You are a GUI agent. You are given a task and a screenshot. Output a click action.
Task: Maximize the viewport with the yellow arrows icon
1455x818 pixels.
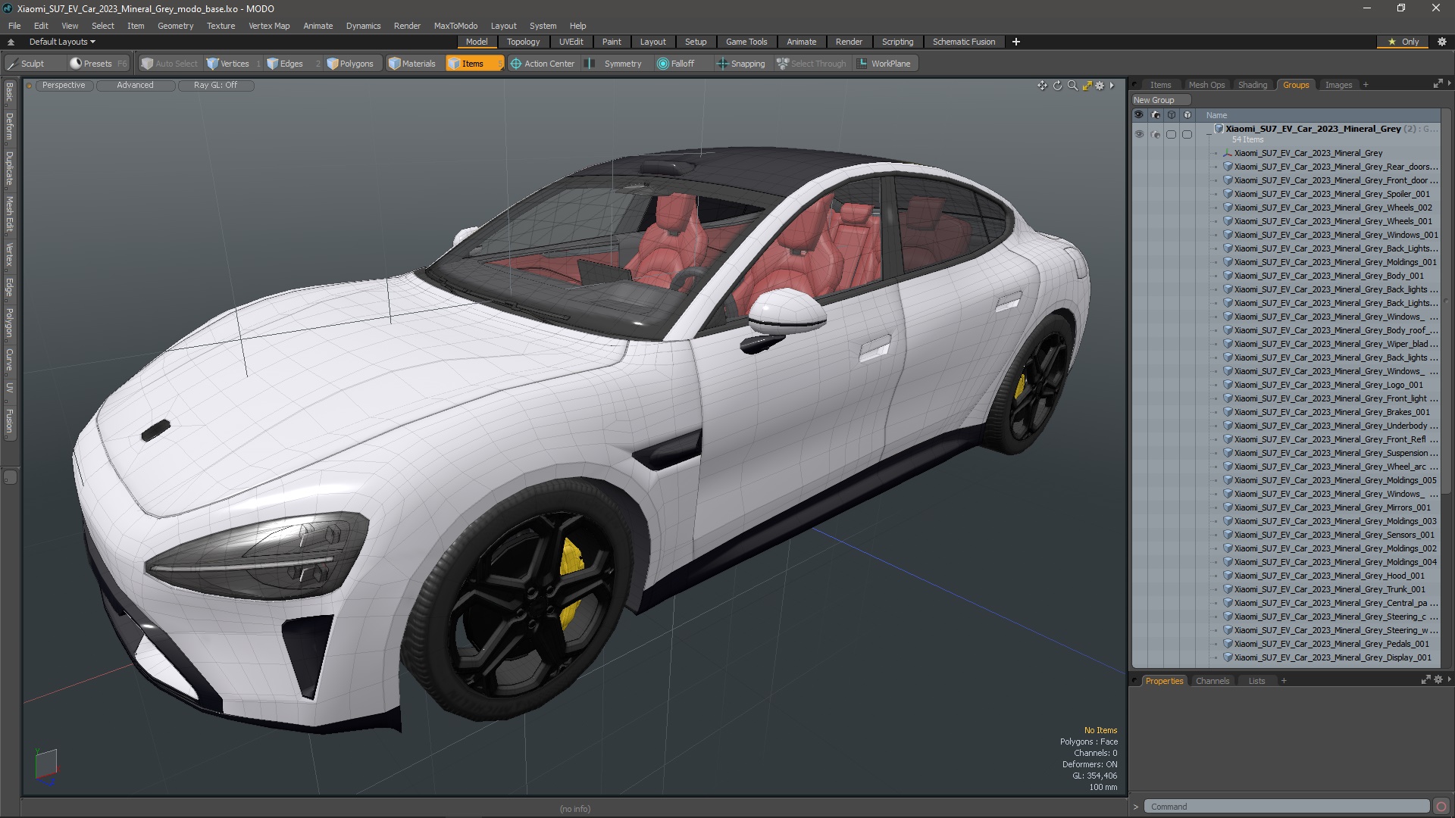point(1087,86)
